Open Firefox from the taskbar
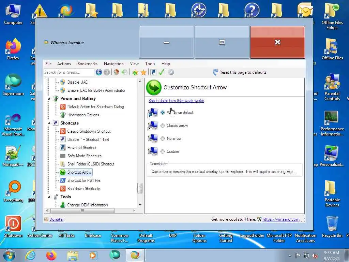The width and height of the screenshot is (349, 262). (51, 255)
